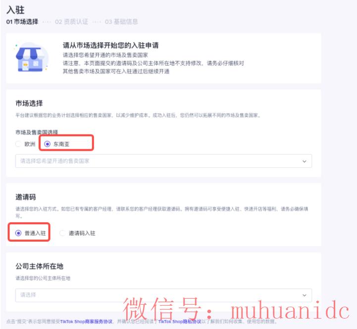Screen dimensions: 357x329
Task: Click the 公司主体所在地 section heading
Action: pyautogui.click(x=40, y=266)
